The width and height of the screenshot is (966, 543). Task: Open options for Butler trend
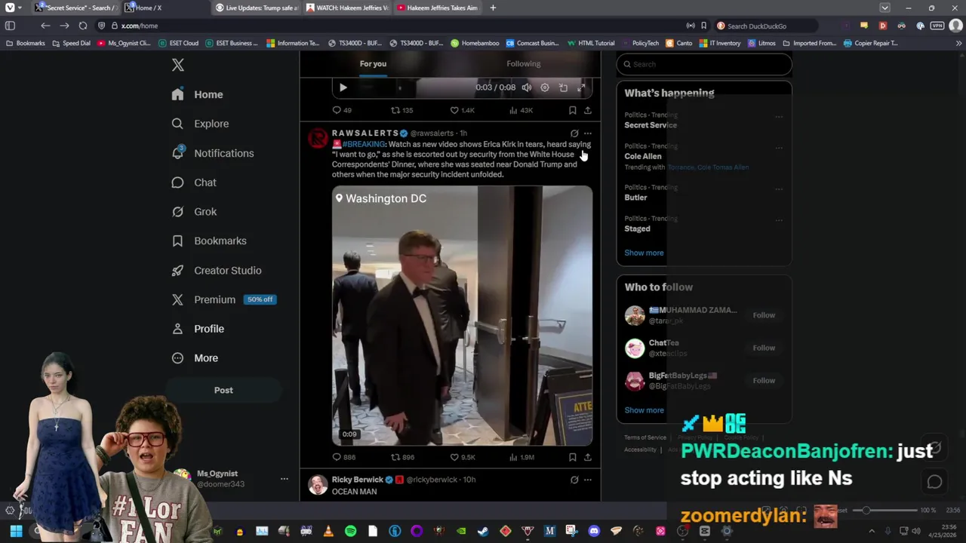coord(779,189)
